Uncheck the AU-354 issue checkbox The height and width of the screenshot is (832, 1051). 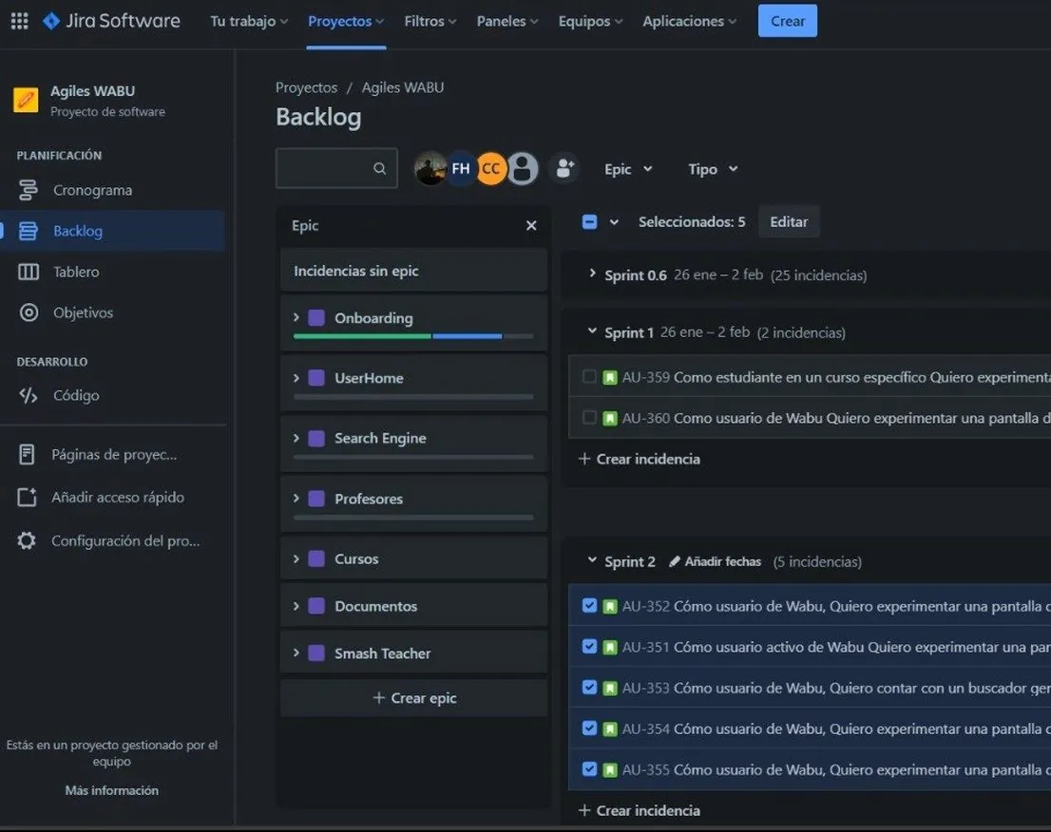click(589, 728)
